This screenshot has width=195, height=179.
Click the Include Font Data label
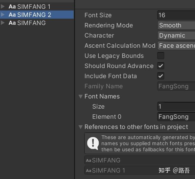(x=111, y=76)
